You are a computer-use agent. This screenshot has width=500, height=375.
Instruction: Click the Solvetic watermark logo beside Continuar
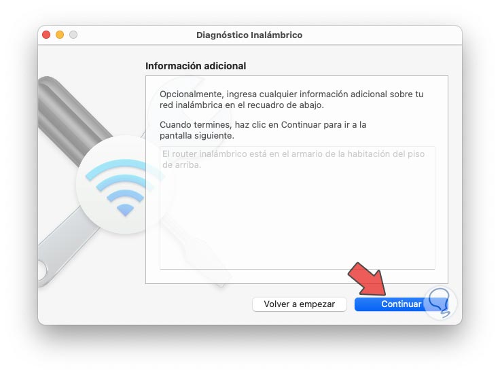(x=440, y=302)
